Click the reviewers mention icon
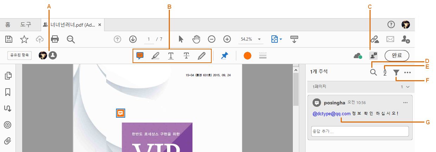The height and width of the screenshot is (152, 436). [373, 55]
